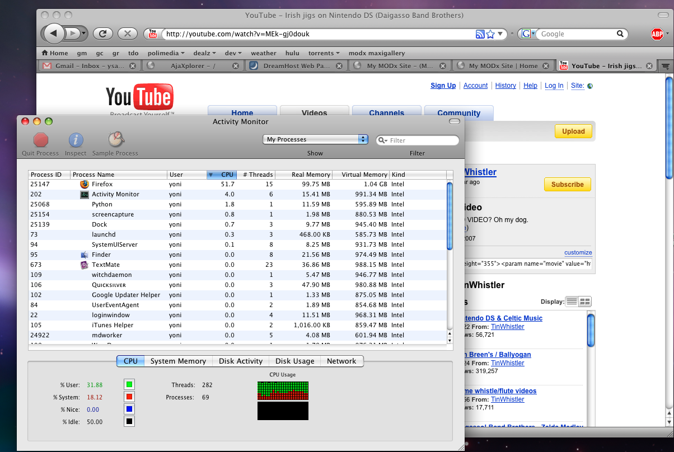Click the customize link
The width and height of the screenshot is (674, 452).
click(x=578, y=253)
